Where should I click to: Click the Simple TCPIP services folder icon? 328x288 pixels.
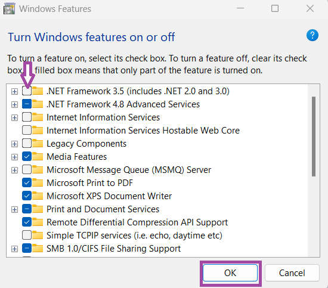point(38,236)
